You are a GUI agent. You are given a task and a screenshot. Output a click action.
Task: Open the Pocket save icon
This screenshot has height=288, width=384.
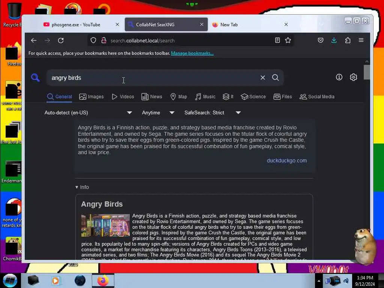click(x=321, y=40)
